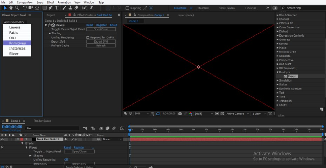Select the Zoom magnifier tool
Image resolution: width=326 pixels, height=168 pixels.
(x=17, y=8)
